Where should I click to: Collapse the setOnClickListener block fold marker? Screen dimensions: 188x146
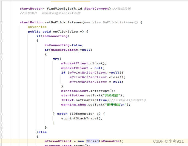coord(2,22)
